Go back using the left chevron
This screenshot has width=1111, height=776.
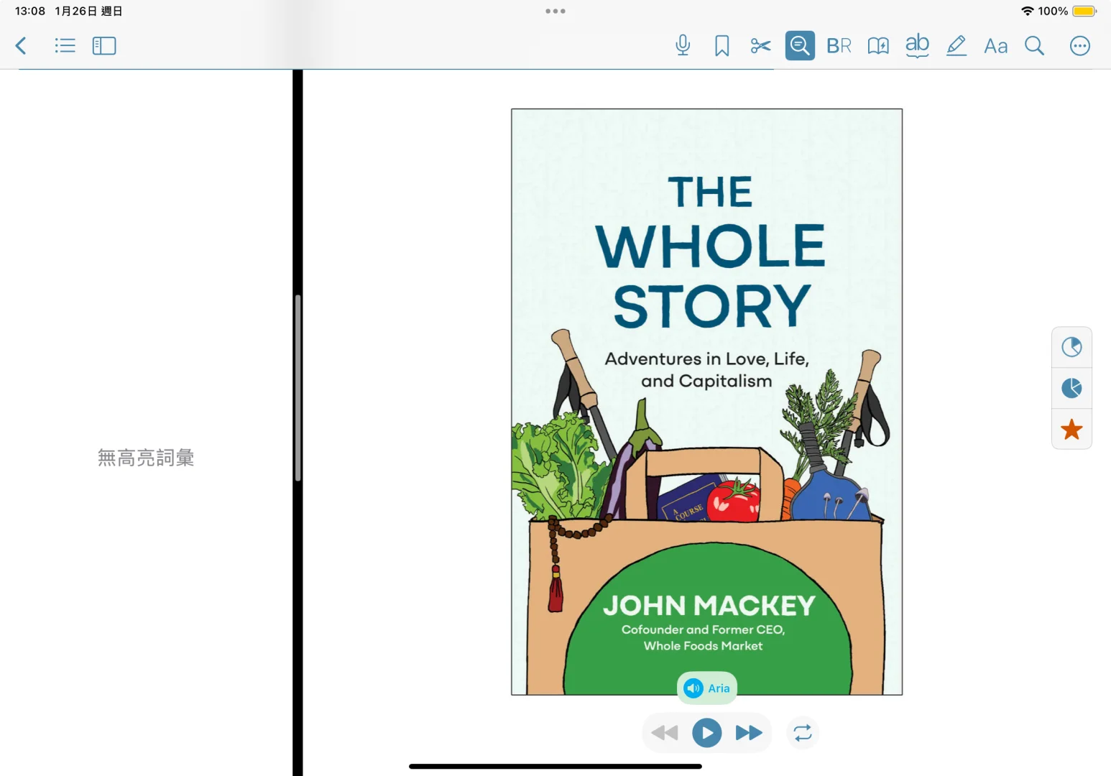(x=21, y=46)
